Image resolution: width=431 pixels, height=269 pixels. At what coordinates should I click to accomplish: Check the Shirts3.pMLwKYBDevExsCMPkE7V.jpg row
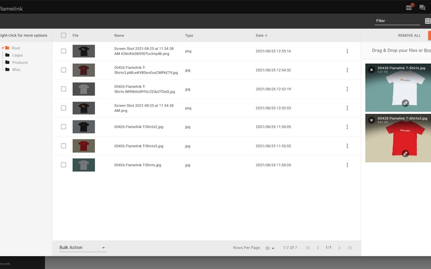[64, 70]
